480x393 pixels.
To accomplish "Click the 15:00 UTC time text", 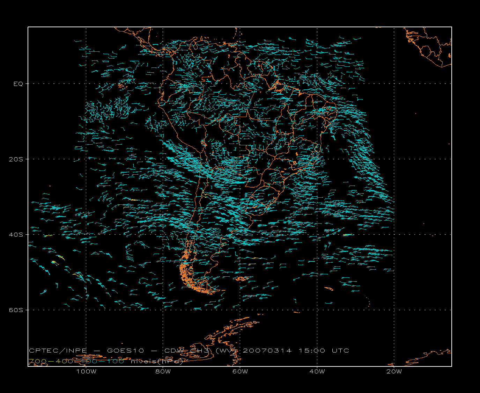I will (324, 350).
